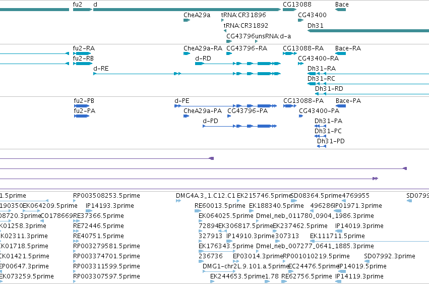429x284 pixels.
Task: Select the IP14019.3prime EST
Action: coord(339,231)
